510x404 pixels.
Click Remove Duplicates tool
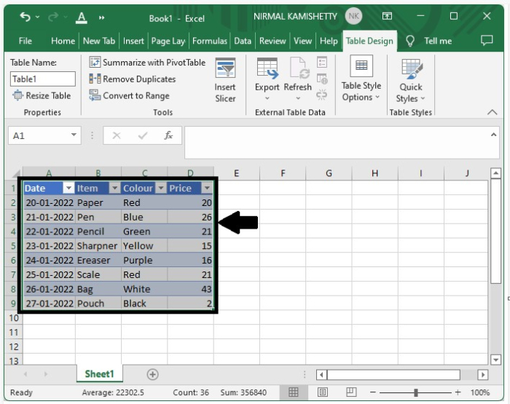click(133, 79)
